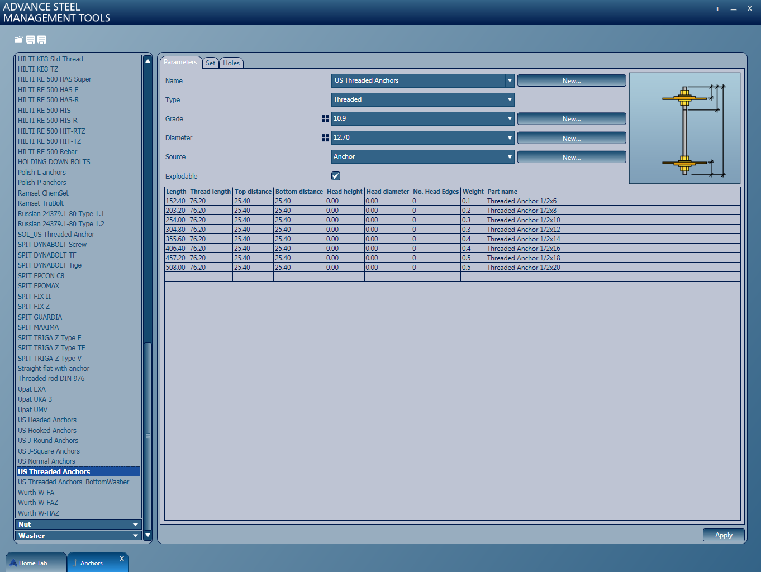The height and width of the screenshot is (572, 761).
Task: Expand the Nut section
Action: tap(78, 525)
